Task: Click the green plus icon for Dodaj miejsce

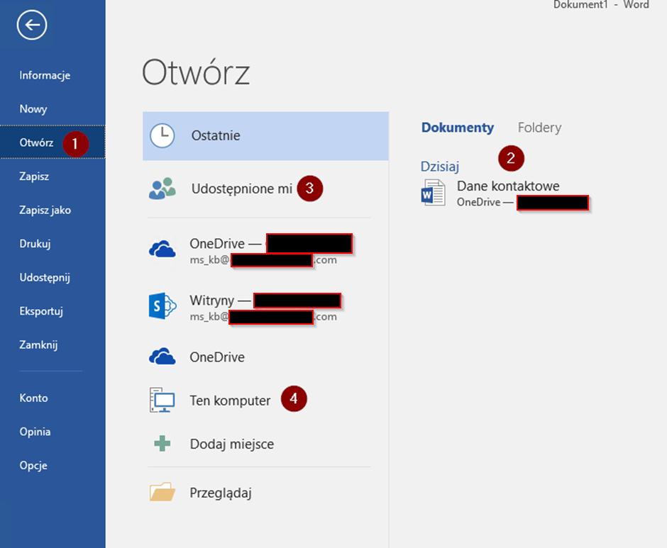Action: (162, 443)
